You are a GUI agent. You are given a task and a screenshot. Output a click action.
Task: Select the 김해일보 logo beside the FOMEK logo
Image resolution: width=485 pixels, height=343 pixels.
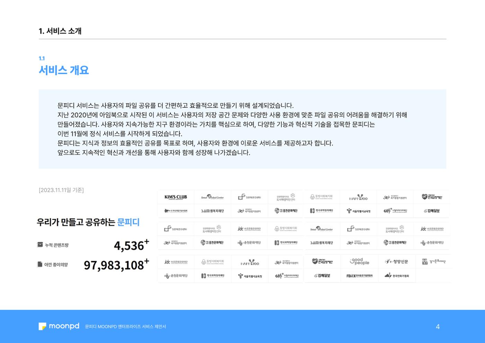[322, 276]
